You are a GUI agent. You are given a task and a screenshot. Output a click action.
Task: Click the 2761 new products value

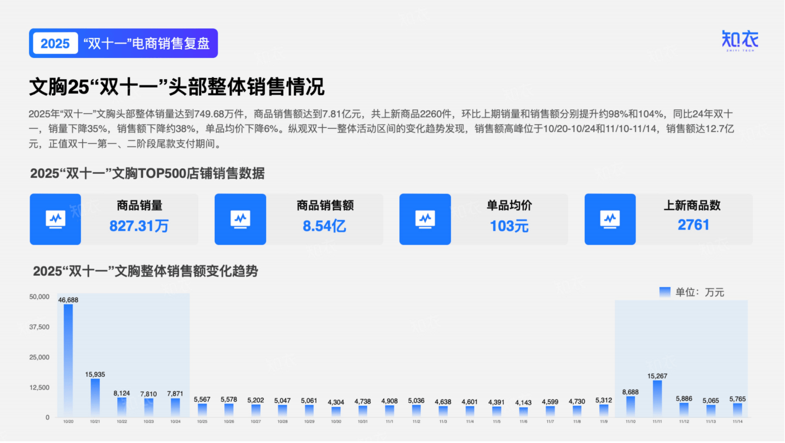pyautogui.click(x=694, y=225)
